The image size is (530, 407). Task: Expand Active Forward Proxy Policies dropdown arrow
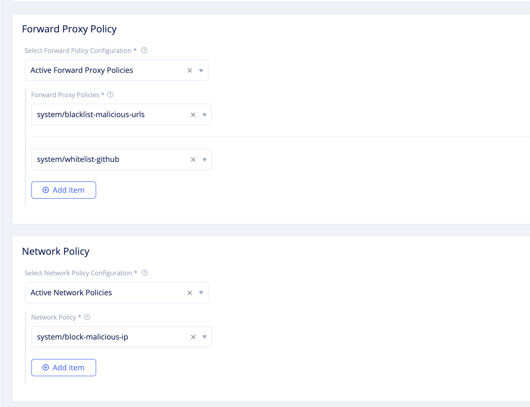tap(201, 70)
